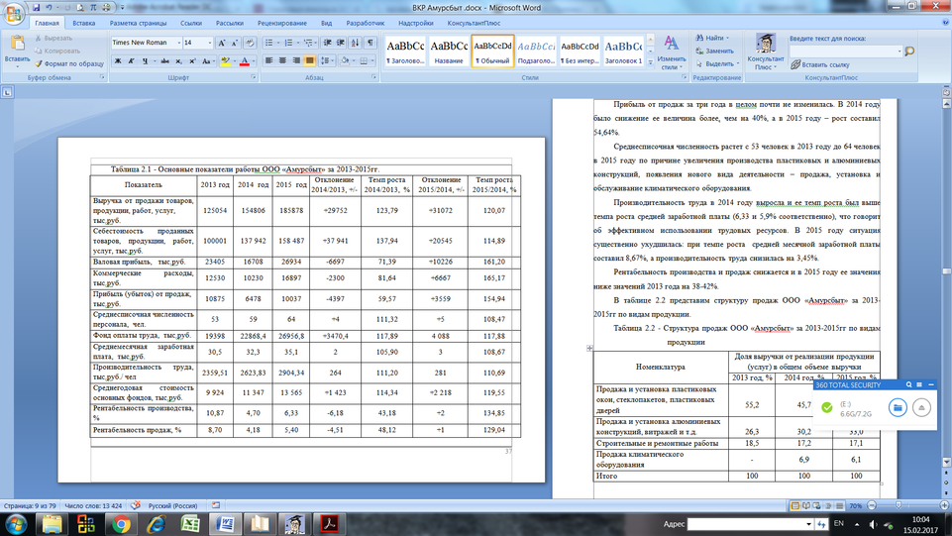Toggle subscript formatting

click(x=178, y=61)
